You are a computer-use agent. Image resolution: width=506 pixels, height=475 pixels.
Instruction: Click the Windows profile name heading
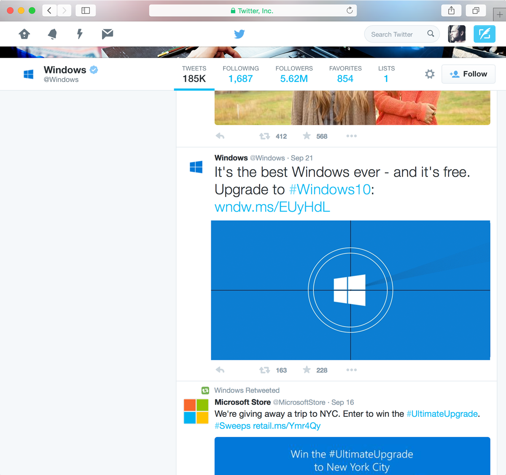pos(65,70)
